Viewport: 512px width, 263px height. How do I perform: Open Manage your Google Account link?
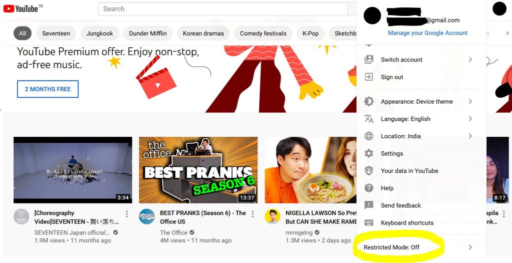[428, 33]
